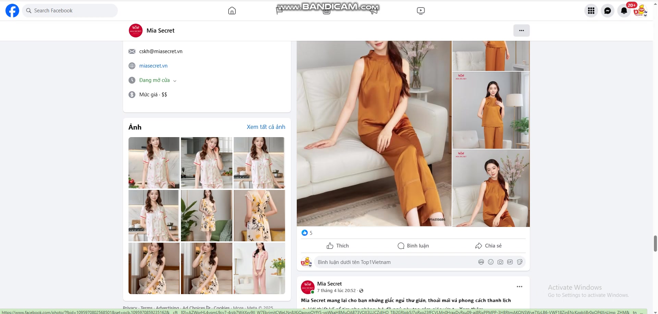Click the Bình luận comment button
The height and width of the screenshot is (314, 658).
[x=413, y=246]
